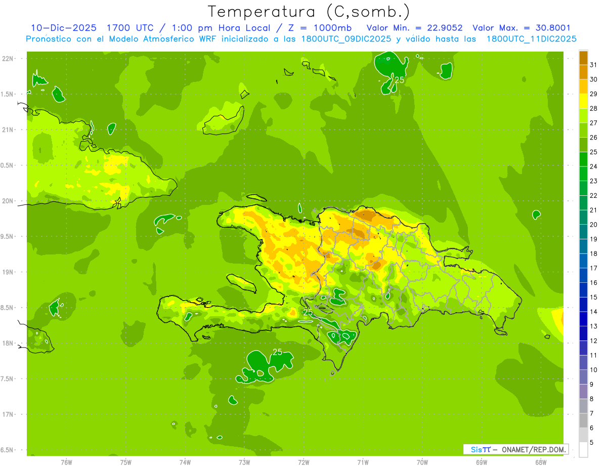
Task: Click the white legend swatch below 5
Action: 583,450
